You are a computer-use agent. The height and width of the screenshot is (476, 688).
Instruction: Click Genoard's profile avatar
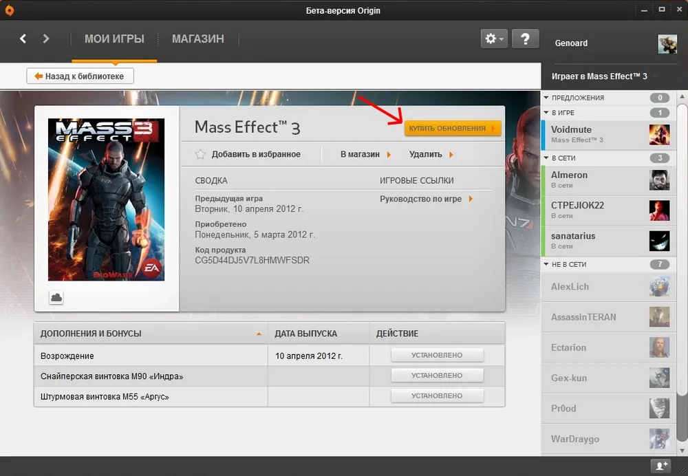pyautogui.click(x=667, y=43)
